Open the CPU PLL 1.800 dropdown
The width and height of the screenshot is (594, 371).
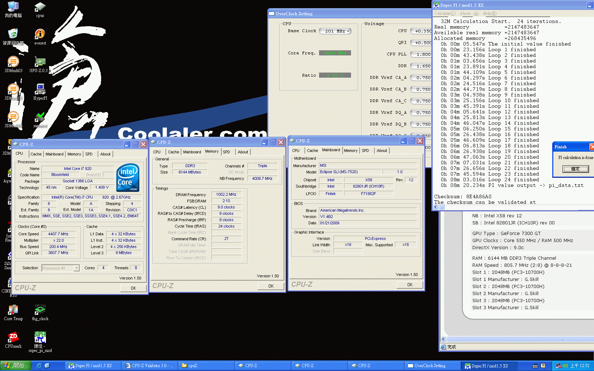click(421, 54)
